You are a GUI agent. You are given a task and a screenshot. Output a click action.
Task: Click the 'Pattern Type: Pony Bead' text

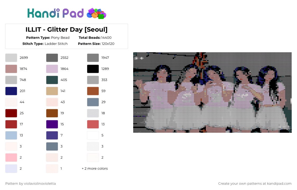tap(48, 38)
